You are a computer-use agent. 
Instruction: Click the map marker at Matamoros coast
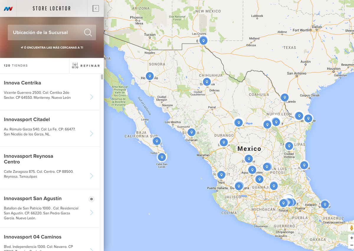pyautogui.click(x=308, y=118)
